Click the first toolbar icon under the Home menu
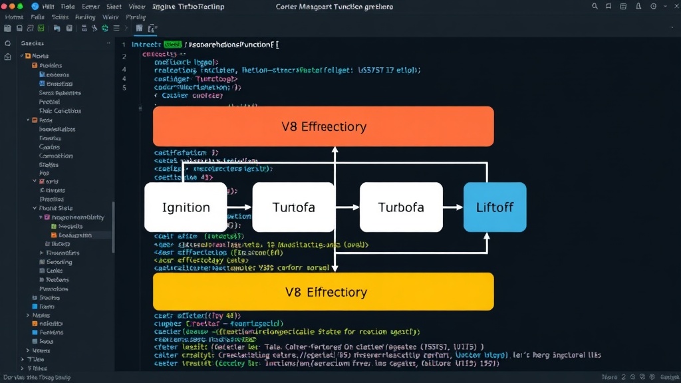681x383 pixels. 7,28
